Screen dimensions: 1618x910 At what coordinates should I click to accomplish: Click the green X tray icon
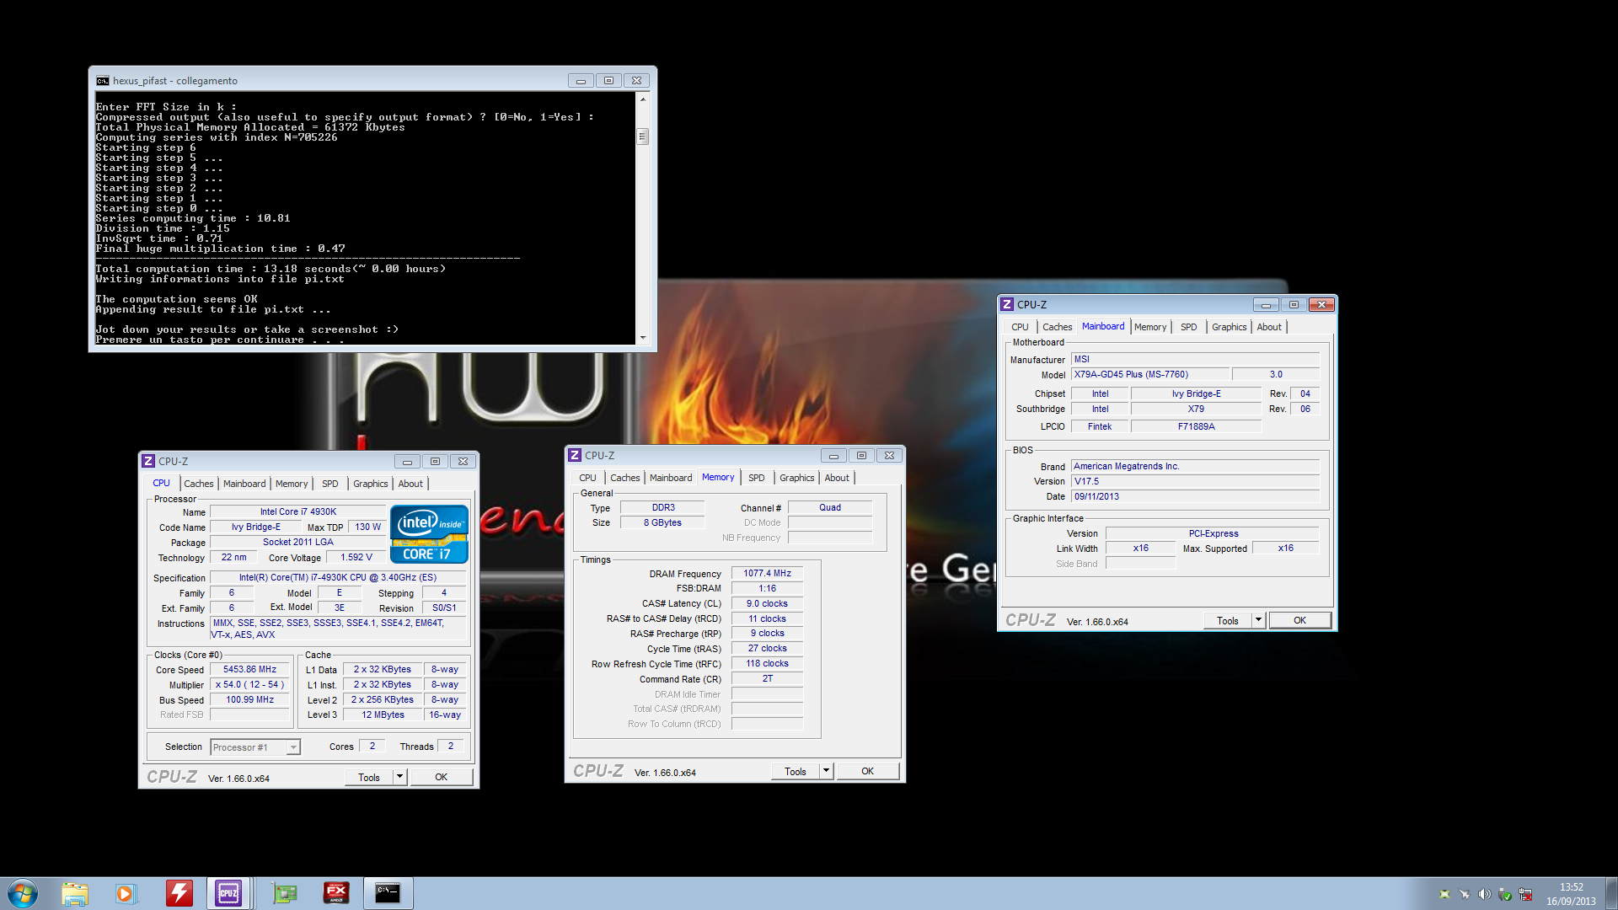click(x=1444, y=894)
